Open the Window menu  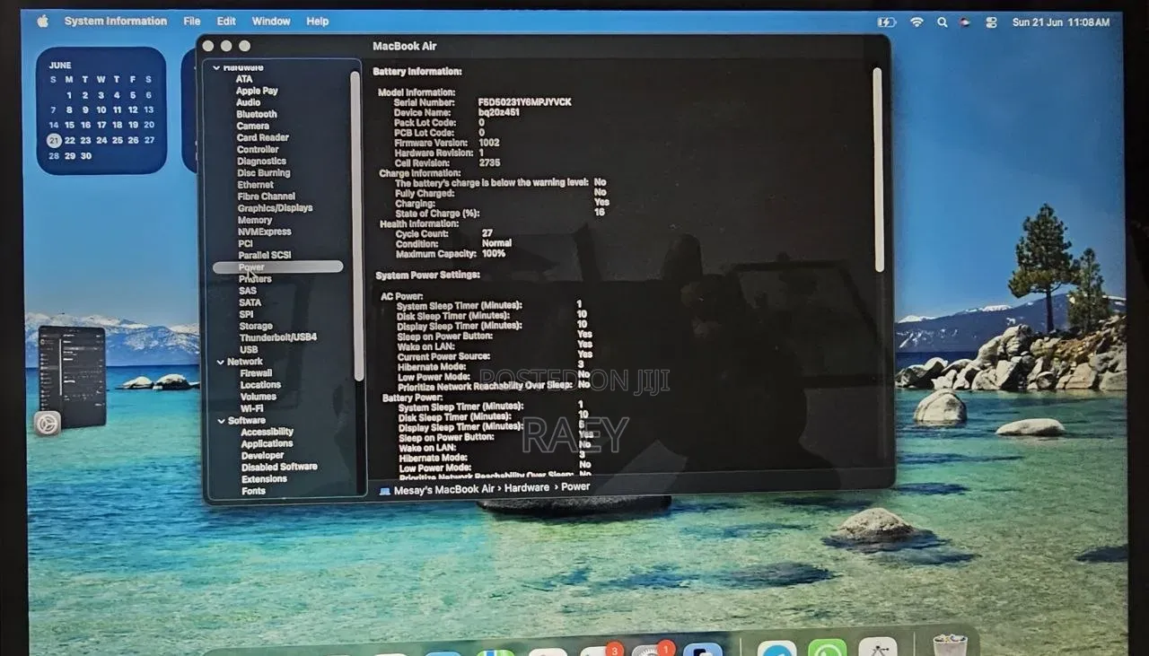click(271, 21)
